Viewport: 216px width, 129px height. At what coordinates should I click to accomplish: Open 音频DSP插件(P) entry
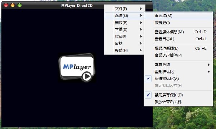coord(179,55)
